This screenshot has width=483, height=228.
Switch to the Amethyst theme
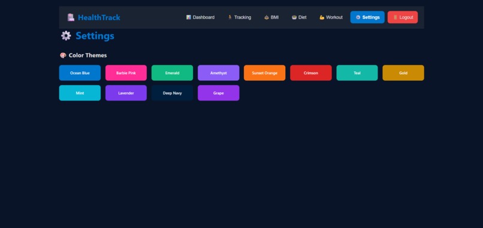coord(218,73)
